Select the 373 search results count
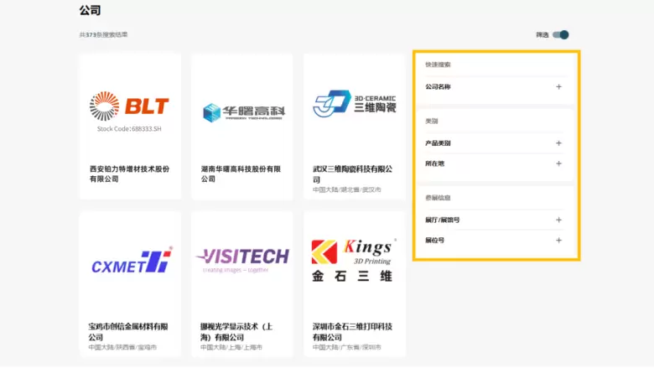This screenshot has width=654, height=368. coord(103,35)
